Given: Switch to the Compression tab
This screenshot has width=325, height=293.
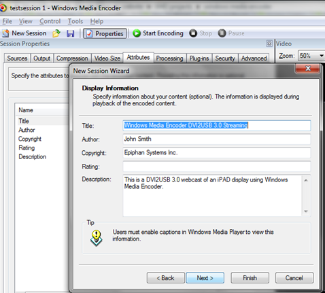Looking at the screenshot, I should point(72,58).
